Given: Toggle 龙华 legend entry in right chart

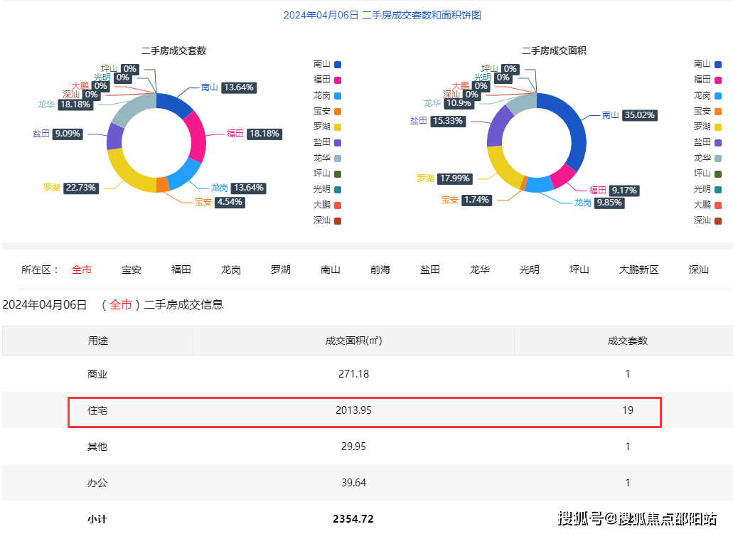Looking at the screenshot, I should point(707,158).
